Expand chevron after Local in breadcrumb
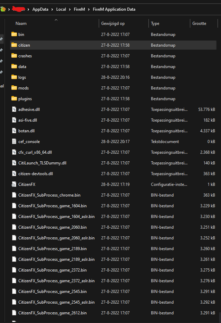 [70, 9]
